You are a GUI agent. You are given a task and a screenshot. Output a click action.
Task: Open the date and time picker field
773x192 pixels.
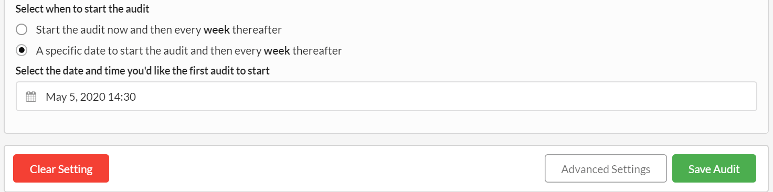pos(386,97)
